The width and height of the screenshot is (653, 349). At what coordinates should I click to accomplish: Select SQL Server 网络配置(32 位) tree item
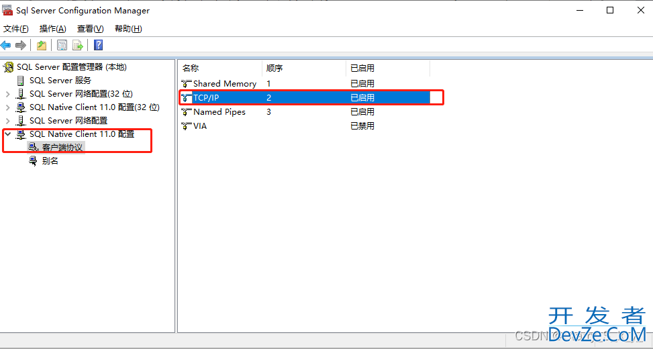pyautogui.click(x=81, y=94)
